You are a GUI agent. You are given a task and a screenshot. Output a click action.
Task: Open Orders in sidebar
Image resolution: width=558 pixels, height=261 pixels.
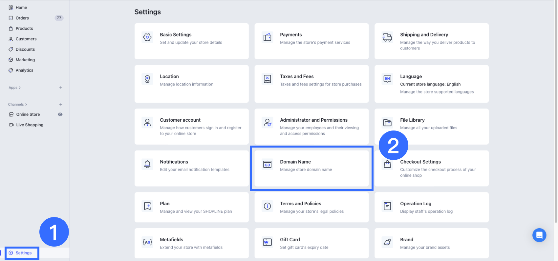tap(22, 18)
